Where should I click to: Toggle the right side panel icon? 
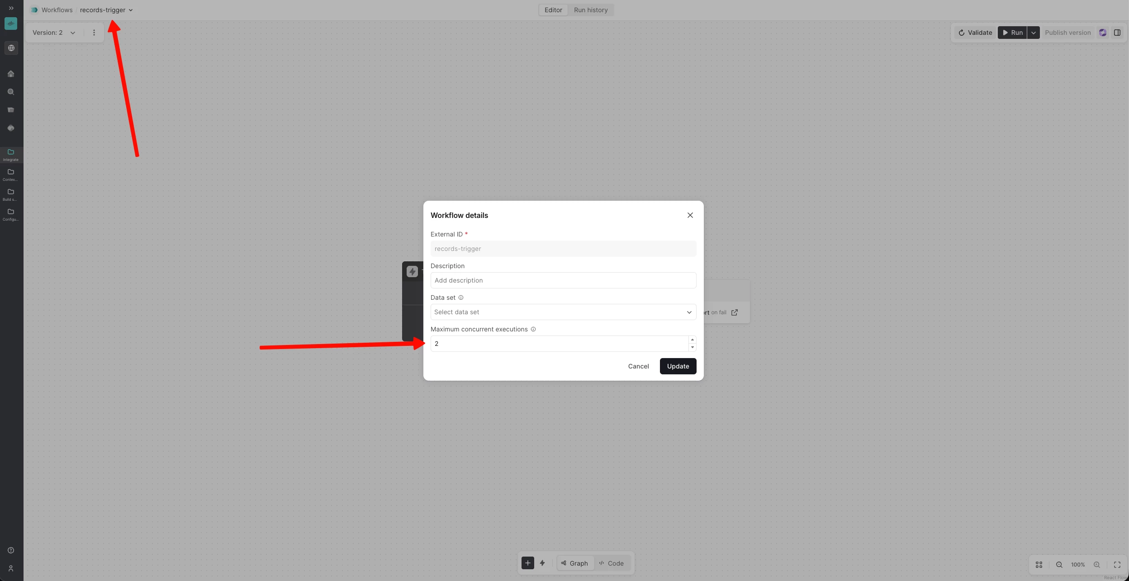pyautogui.click(x=1117, y=33)
